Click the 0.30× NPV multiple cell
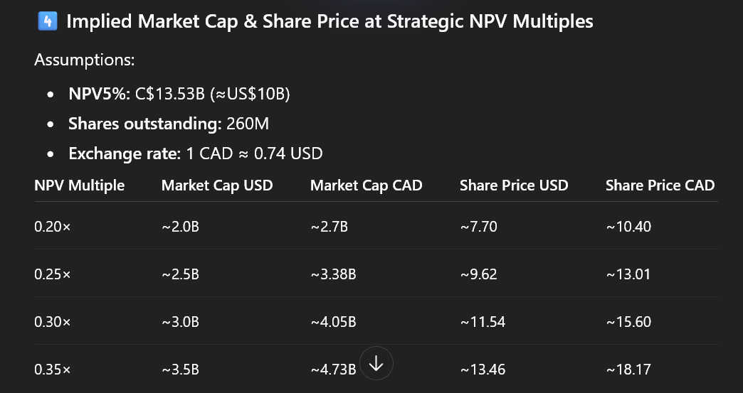743x393 pixels. 53,322
